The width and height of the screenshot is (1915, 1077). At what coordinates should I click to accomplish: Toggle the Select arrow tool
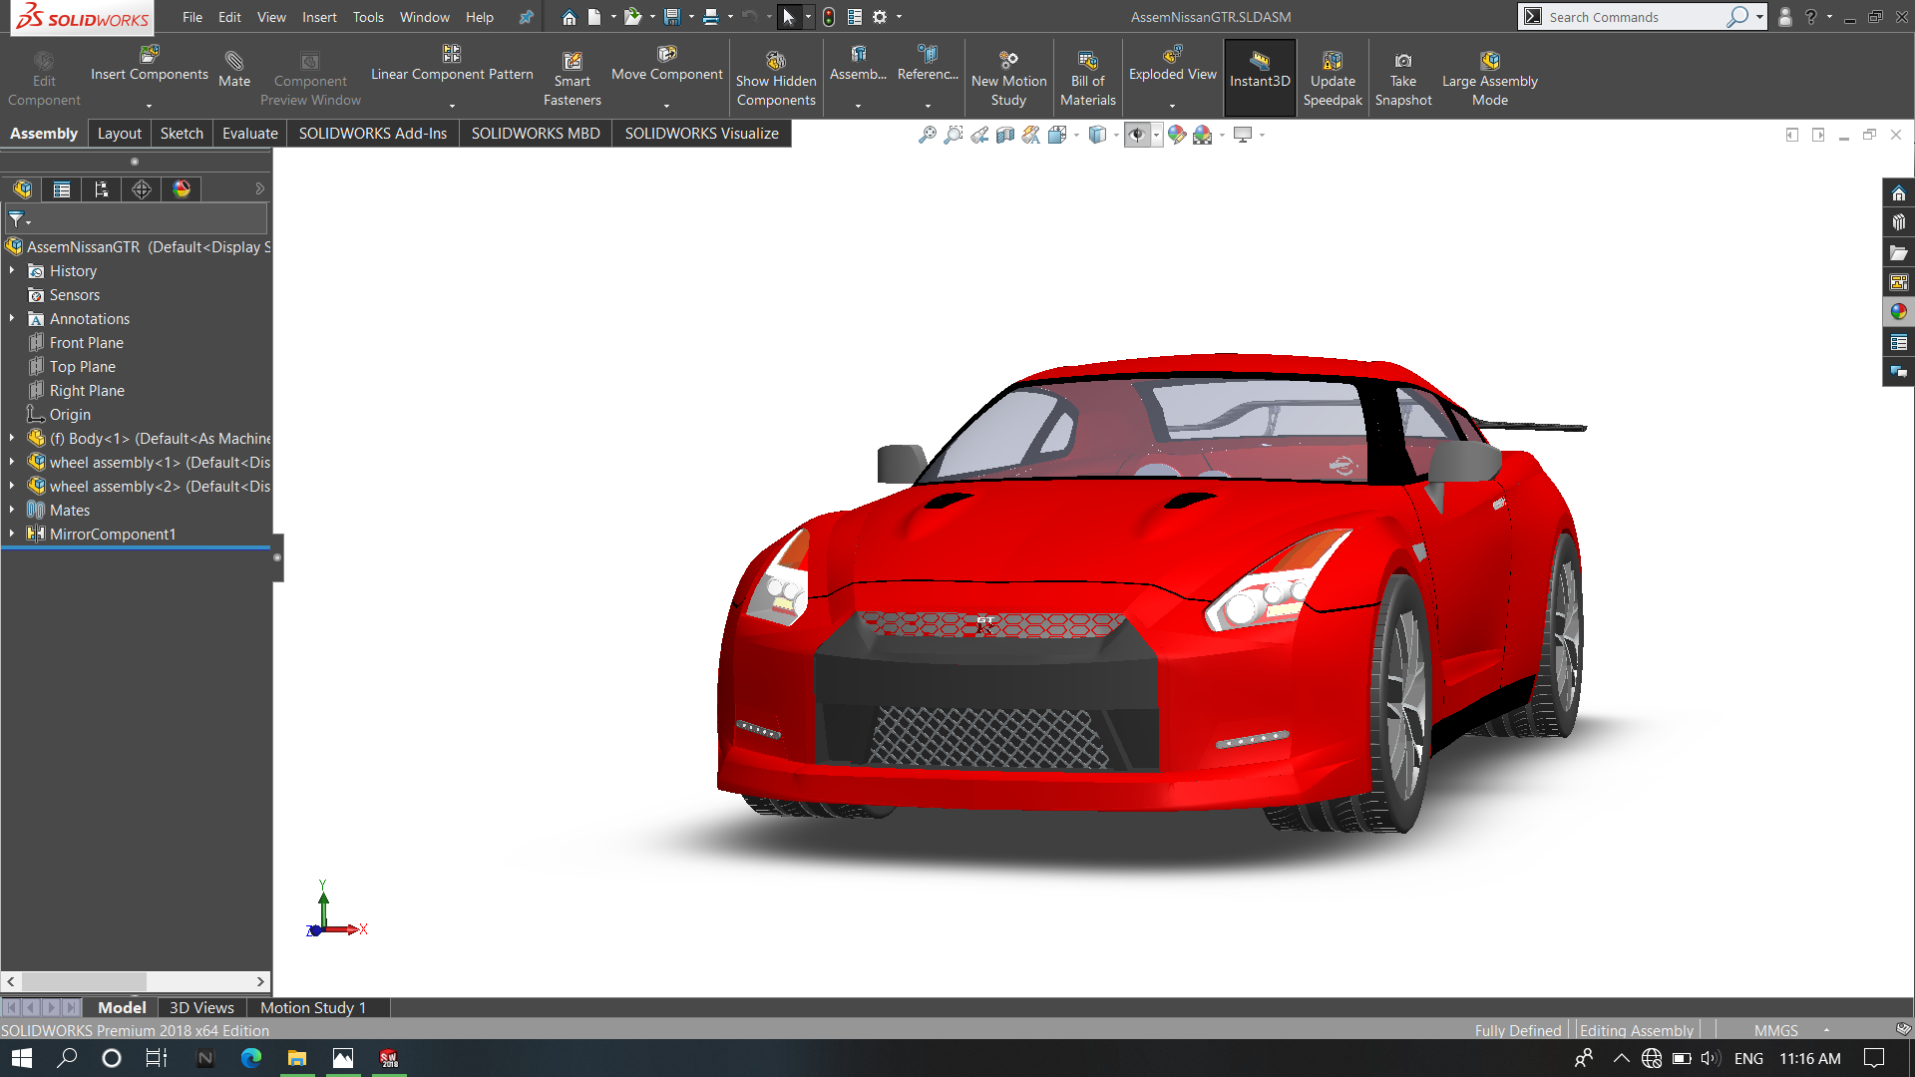click(x=789, y=17)
